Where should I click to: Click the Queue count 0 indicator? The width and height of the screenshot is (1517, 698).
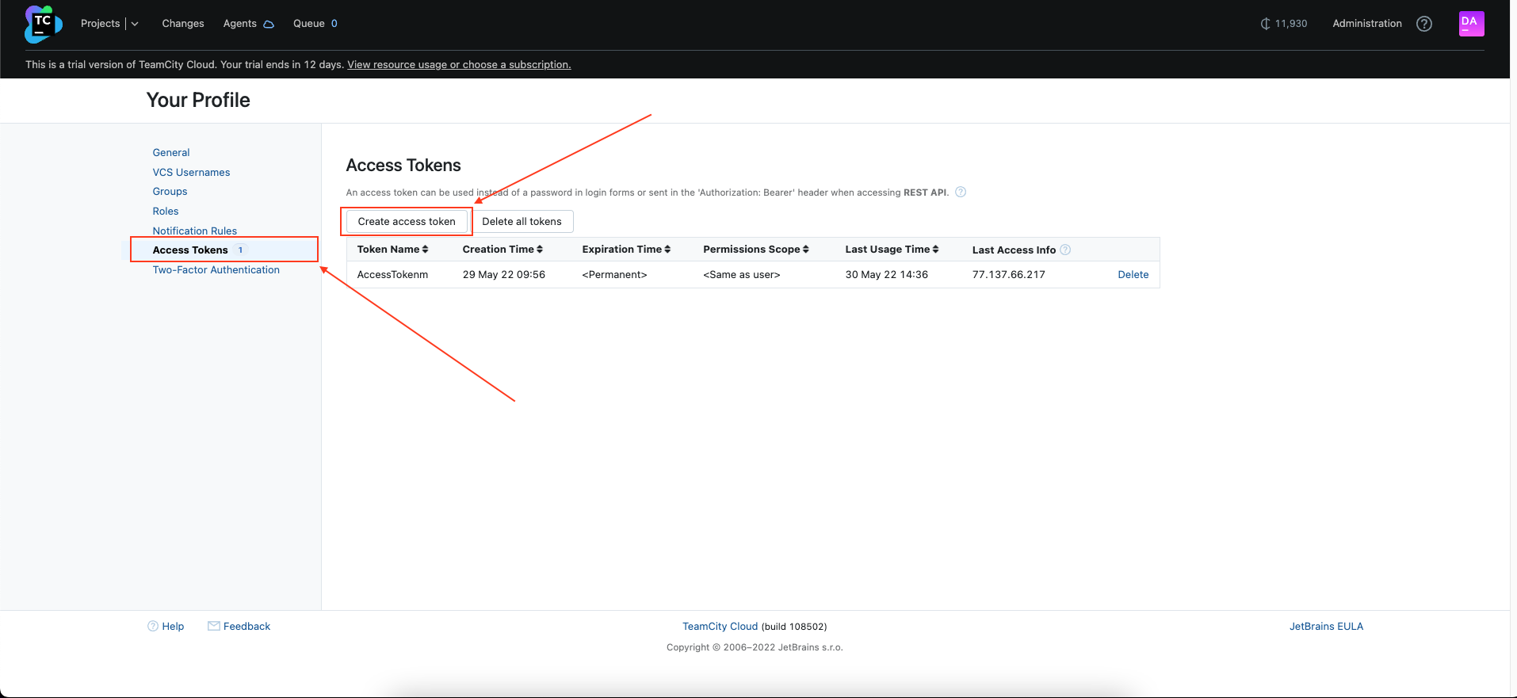coord(334,24)
